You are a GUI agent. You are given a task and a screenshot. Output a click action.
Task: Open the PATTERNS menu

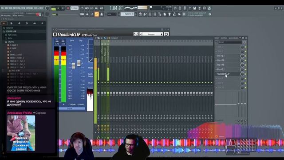click(17, 8)
